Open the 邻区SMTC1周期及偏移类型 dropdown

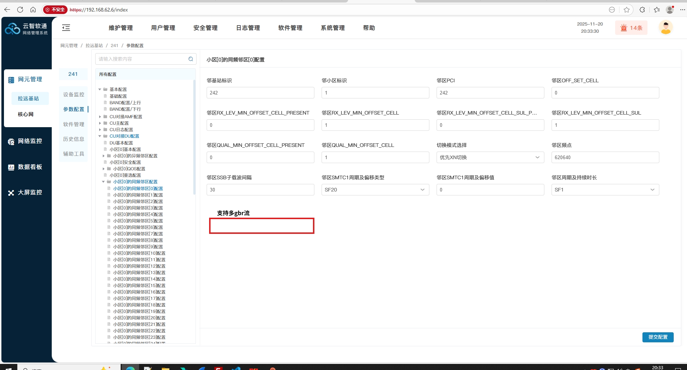coord(375,190)
